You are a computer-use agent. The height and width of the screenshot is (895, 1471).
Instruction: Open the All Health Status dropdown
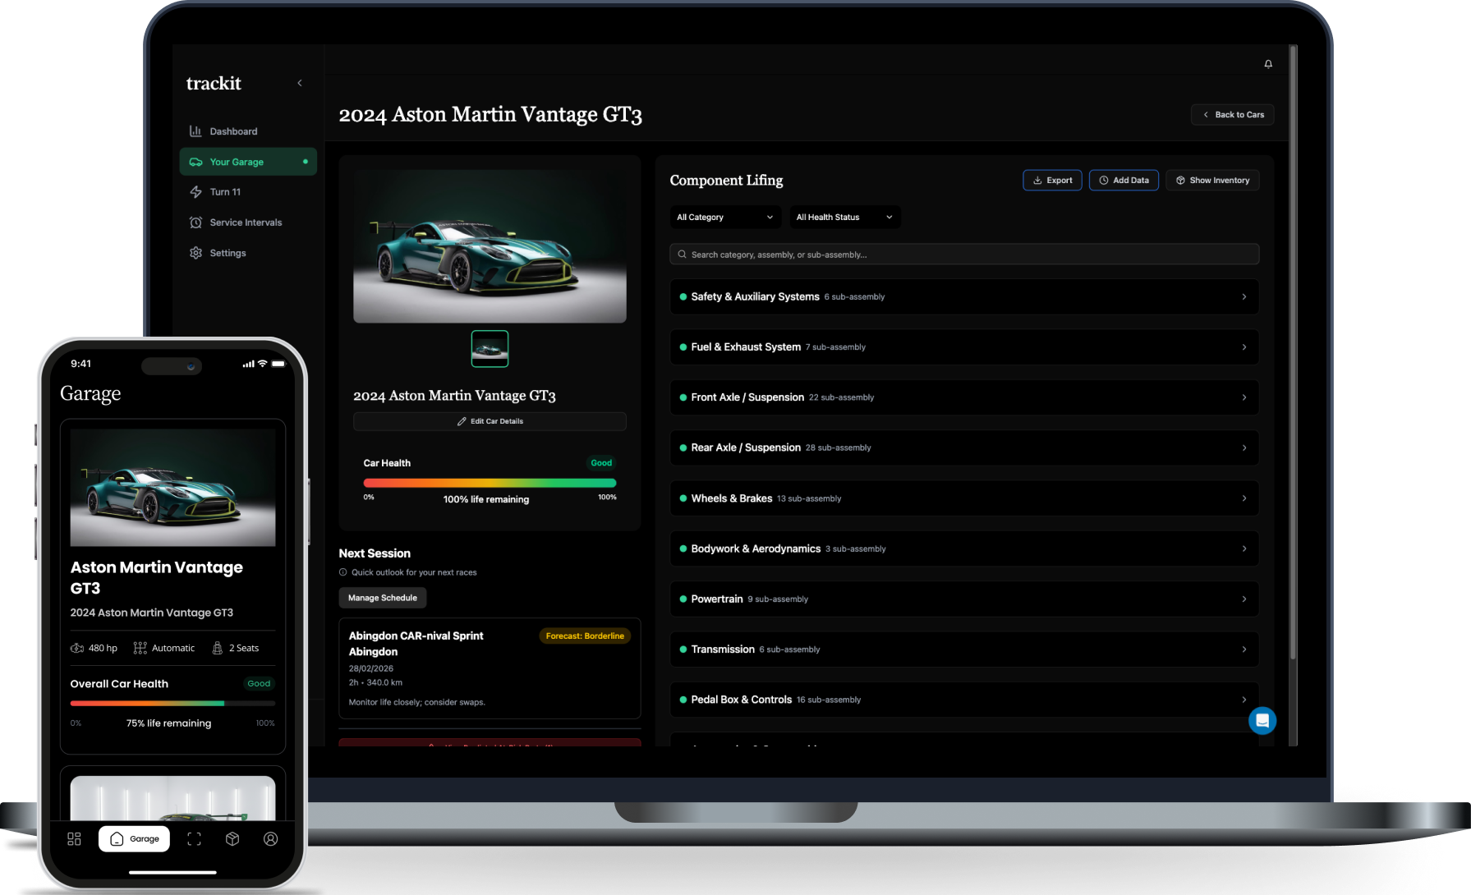pos(844,217)
